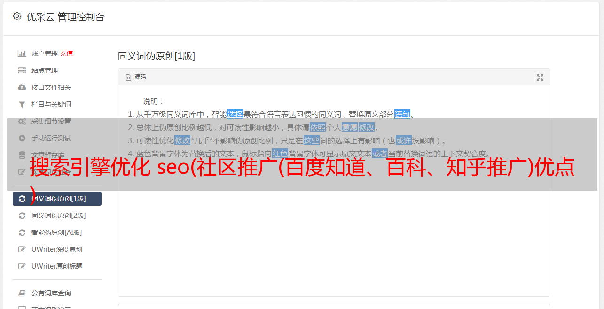Click the 栏目与关键词 filter icon
Viewport: 604px width, 309px height.
point(22,104)
